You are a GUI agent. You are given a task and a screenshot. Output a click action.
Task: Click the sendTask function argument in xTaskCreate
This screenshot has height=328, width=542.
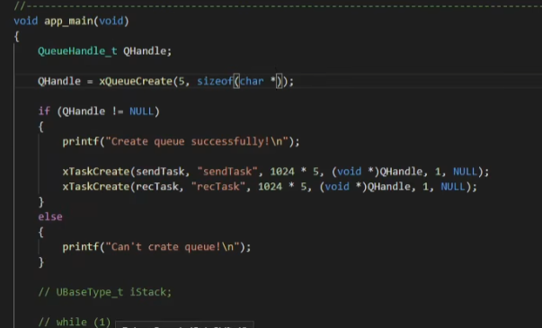point(160,172)
